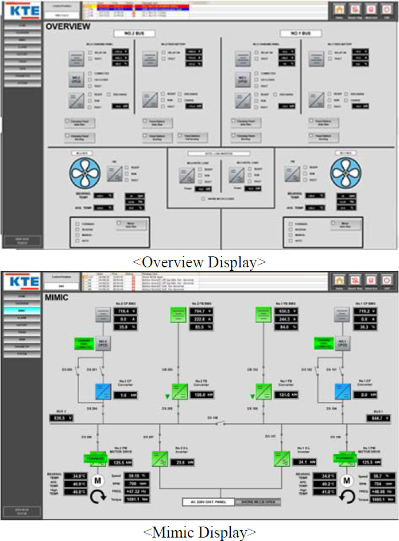Viewport: 399px width, 541px height.
Task: Toggle the No.2 bus FORWARD checkbox in Overview
Action: click(x=78, y=222)
